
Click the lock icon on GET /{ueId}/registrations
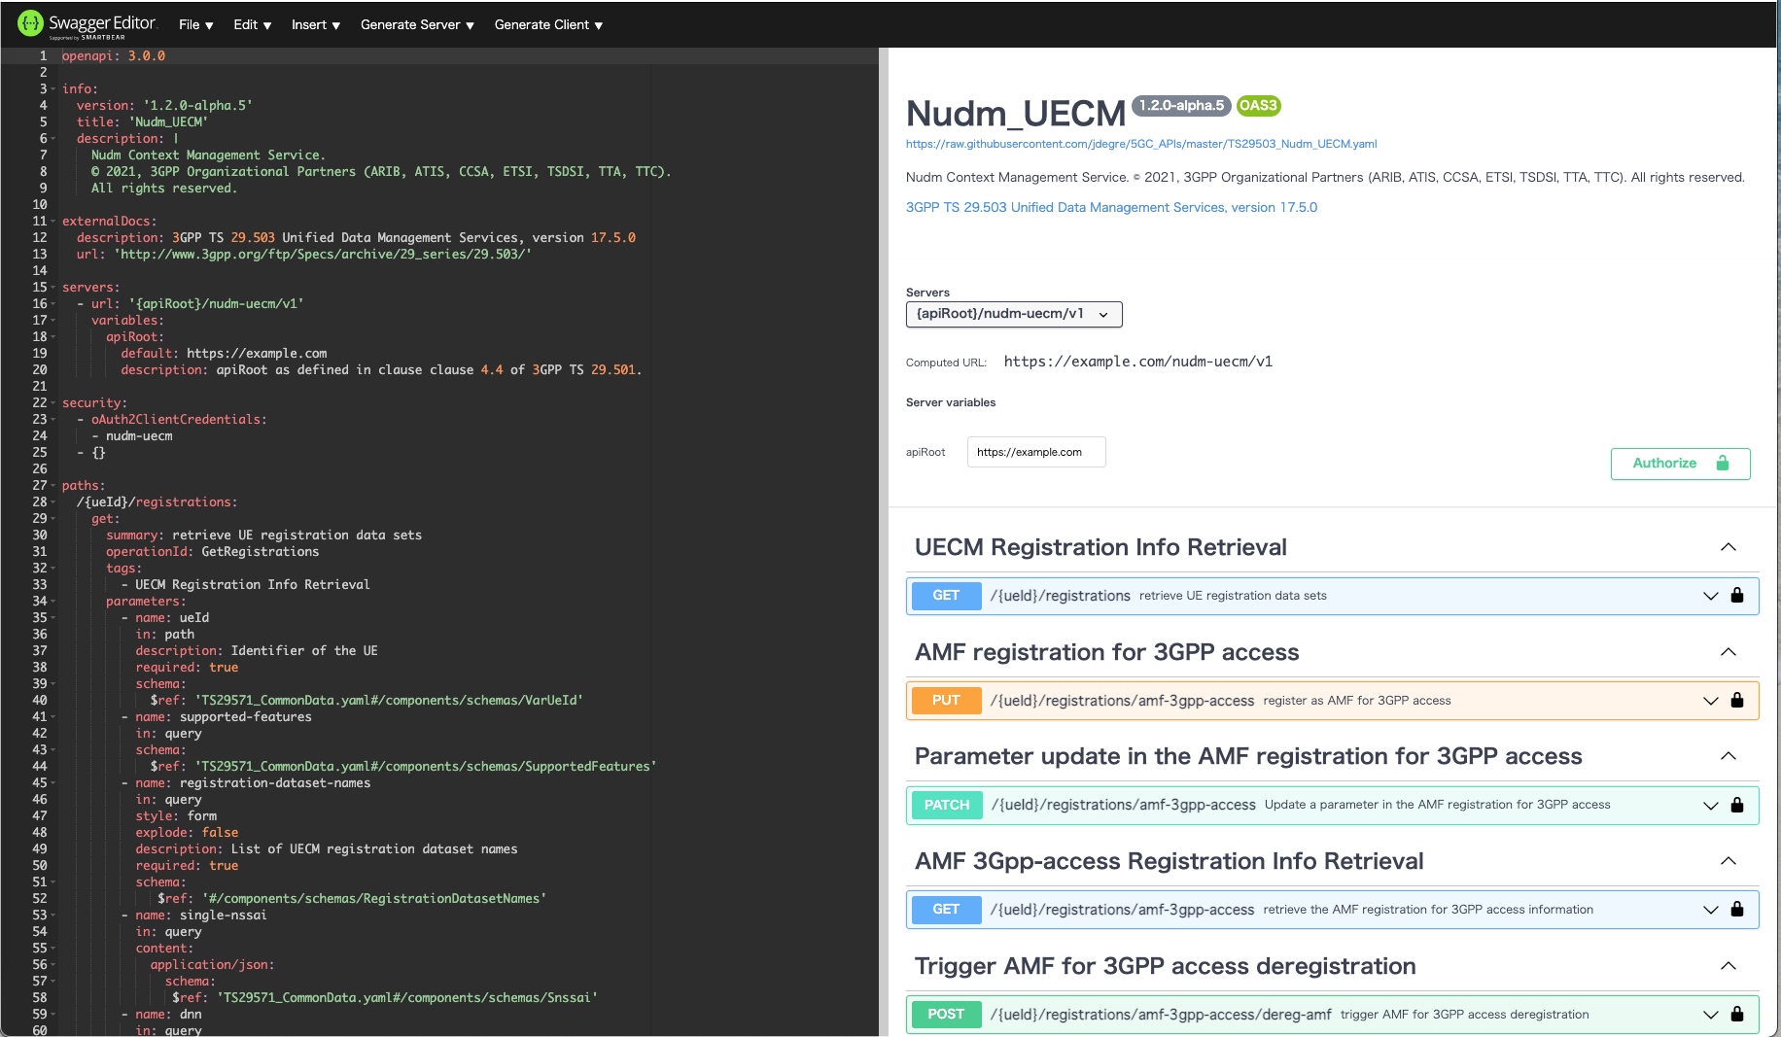[x=1737, y=596]
